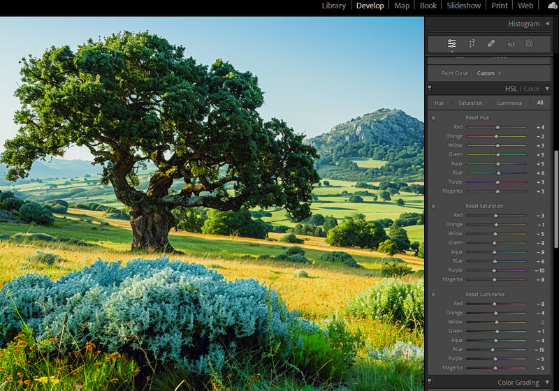Click the Green saturation slider
This screenshot has height=391, width=559.
tap(497, 243)
